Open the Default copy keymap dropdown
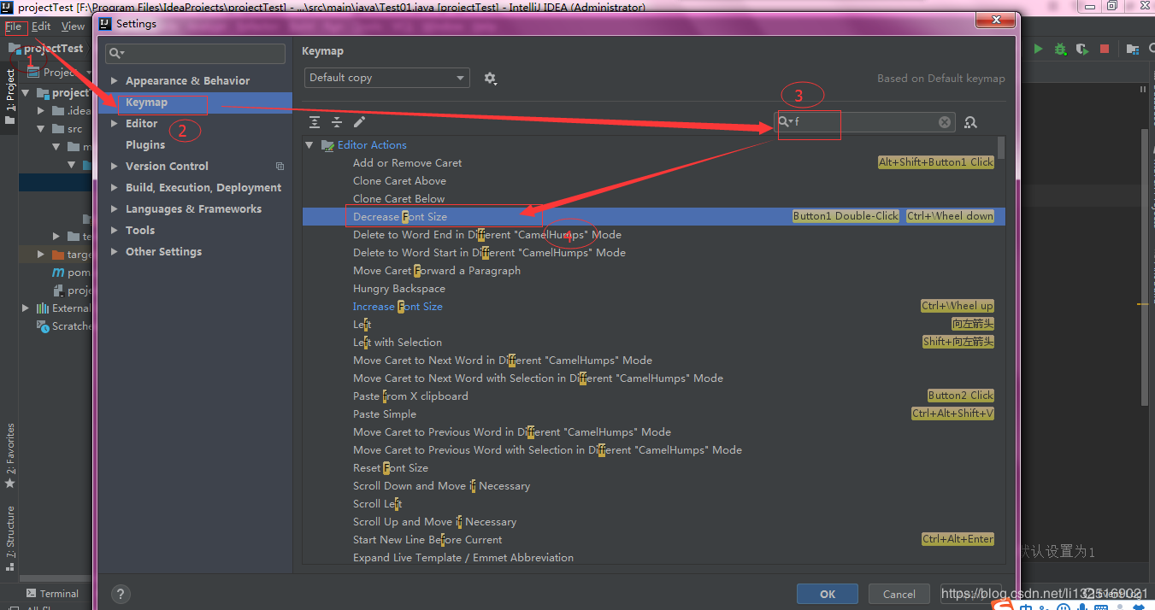This screenshot has width=1155, height=610. coord(387,78)
